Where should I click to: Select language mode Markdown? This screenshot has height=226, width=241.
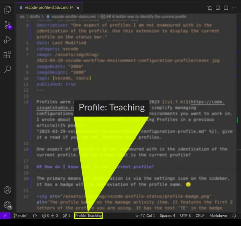218,216
